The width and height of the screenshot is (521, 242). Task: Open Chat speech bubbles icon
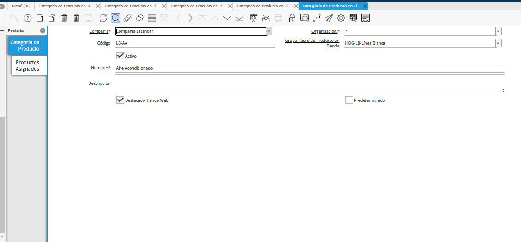point(139,18)
